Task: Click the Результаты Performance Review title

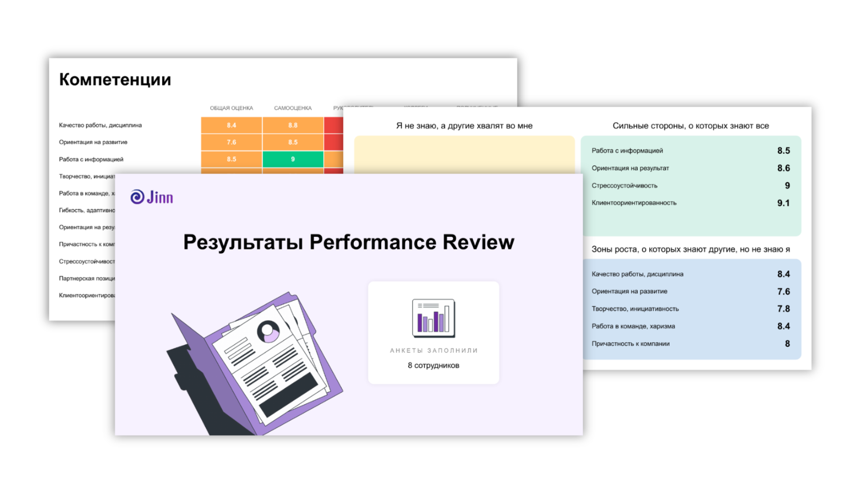Action: (x=349, y=242)
